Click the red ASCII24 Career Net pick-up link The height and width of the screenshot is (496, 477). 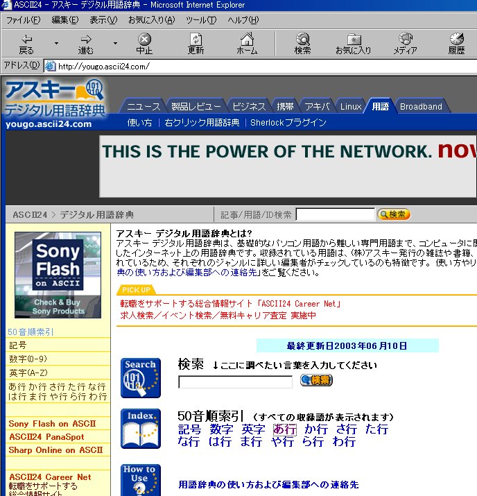[230, 304]
